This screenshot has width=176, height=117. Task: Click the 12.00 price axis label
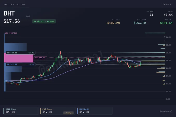click(x=168, y=84)
